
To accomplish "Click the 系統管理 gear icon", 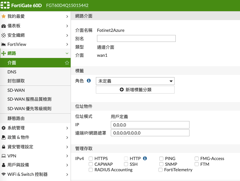I will (3, 128).
